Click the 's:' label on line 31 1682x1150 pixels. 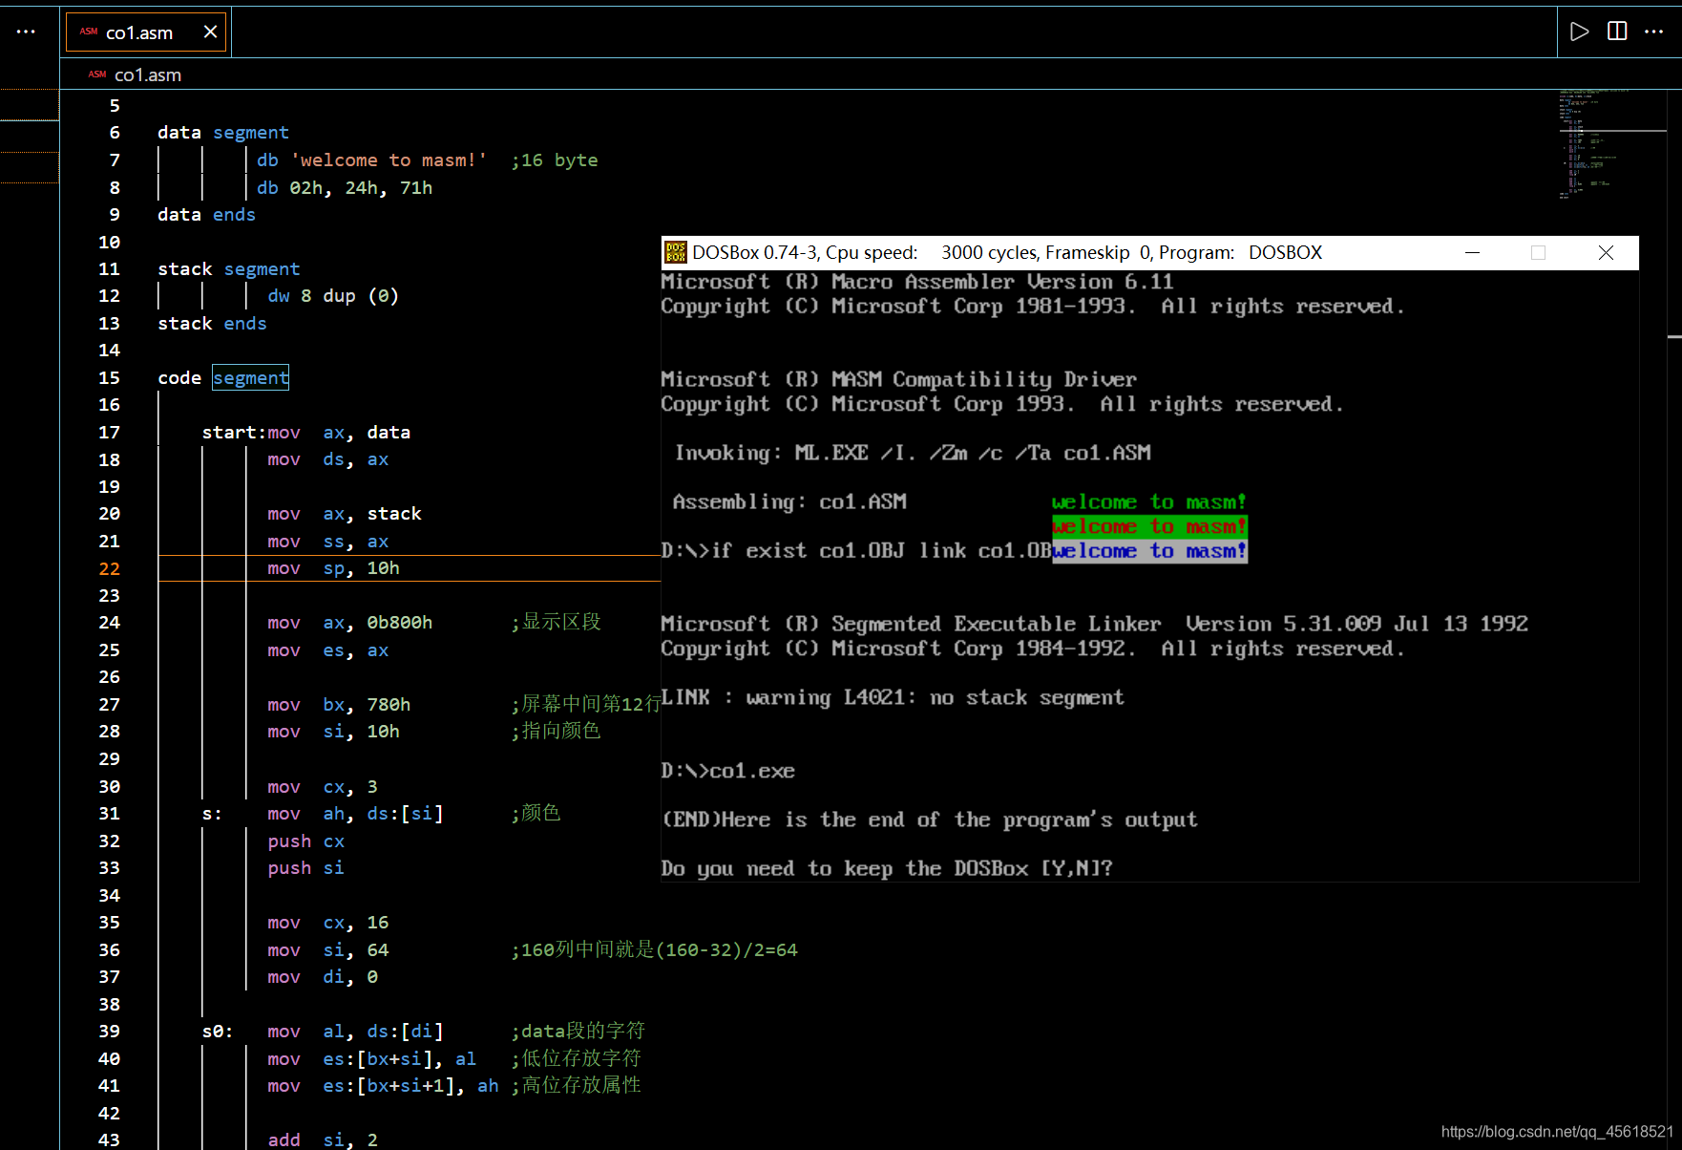[x=212, y=814]
